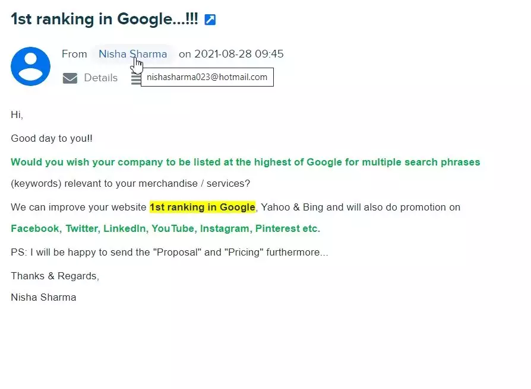Click the date 2021-08-28 09:45
This screenshot has width=531, height=389.
click(x=239, y=54)
